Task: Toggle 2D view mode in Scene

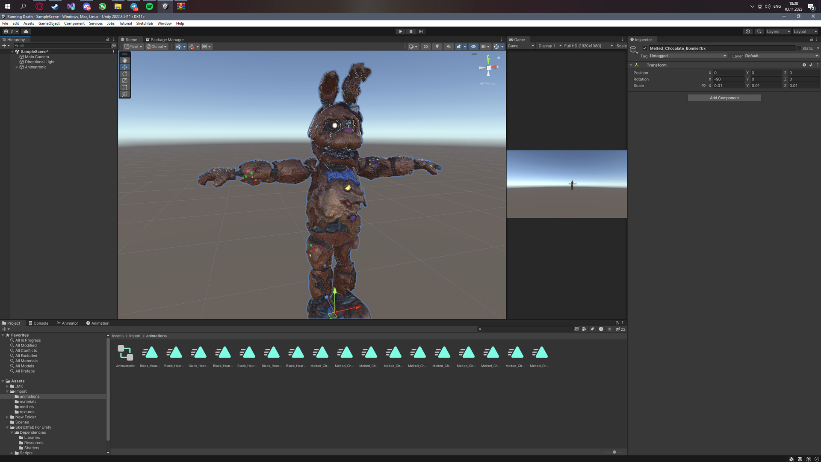Action: [425, 47]
